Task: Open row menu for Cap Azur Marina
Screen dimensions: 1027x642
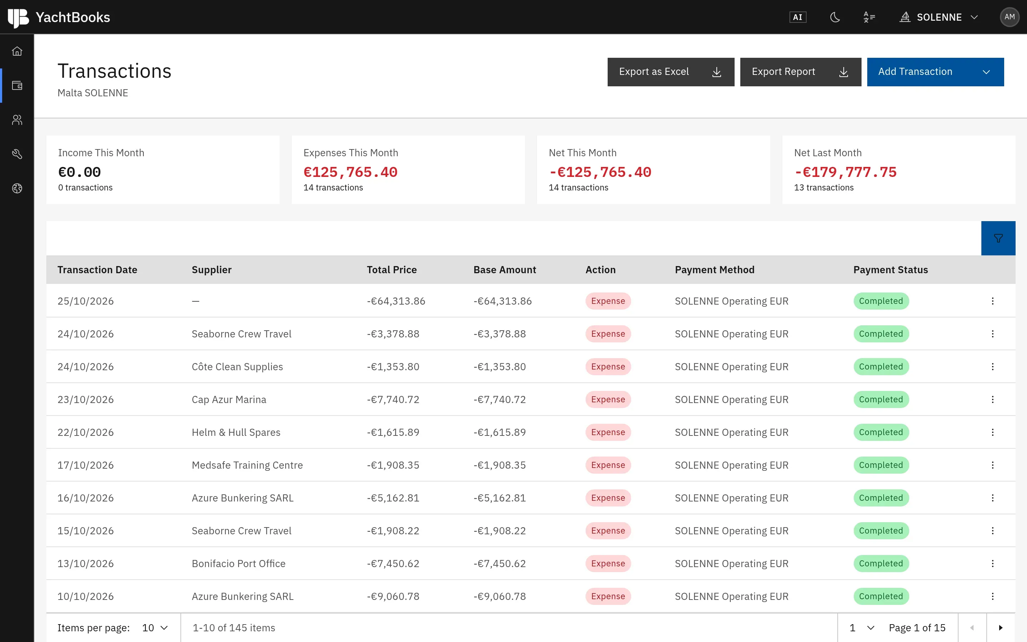Action: point(992,399)
